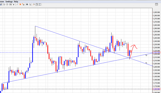Viewport: 161px width, 93px height.
Task: Click the orange X delete drawings icon
Action: [20, 4]
